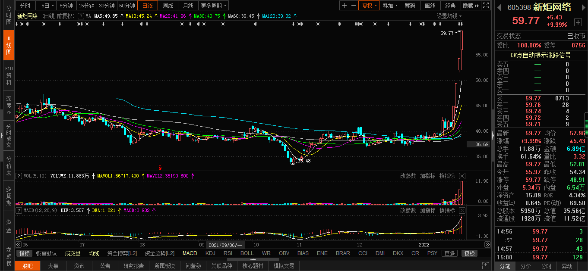
Task: Open the 龙虎榜 sidebar panel
Action: pos(9,256)
